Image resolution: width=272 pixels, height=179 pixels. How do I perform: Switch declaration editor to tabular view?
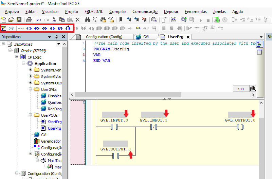click(x=259, y=52)
